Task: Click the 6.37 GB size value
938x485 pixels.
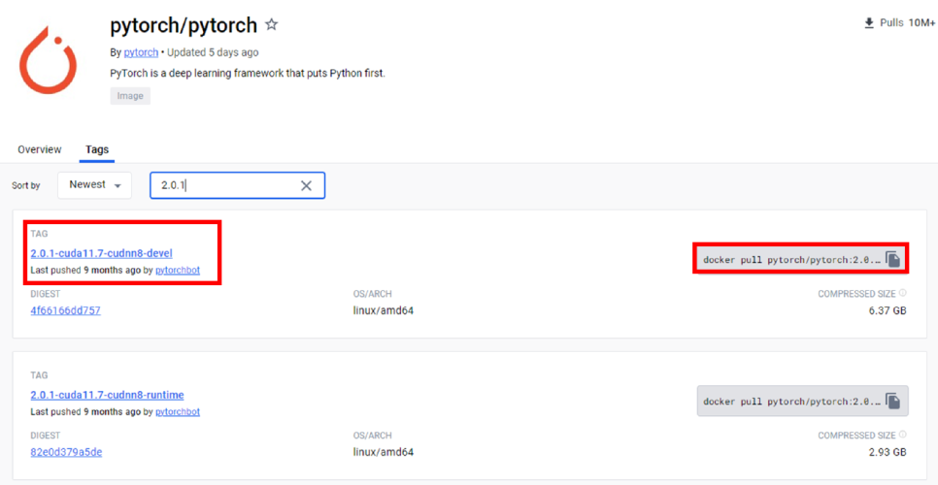Action: [x=888, y=310]
